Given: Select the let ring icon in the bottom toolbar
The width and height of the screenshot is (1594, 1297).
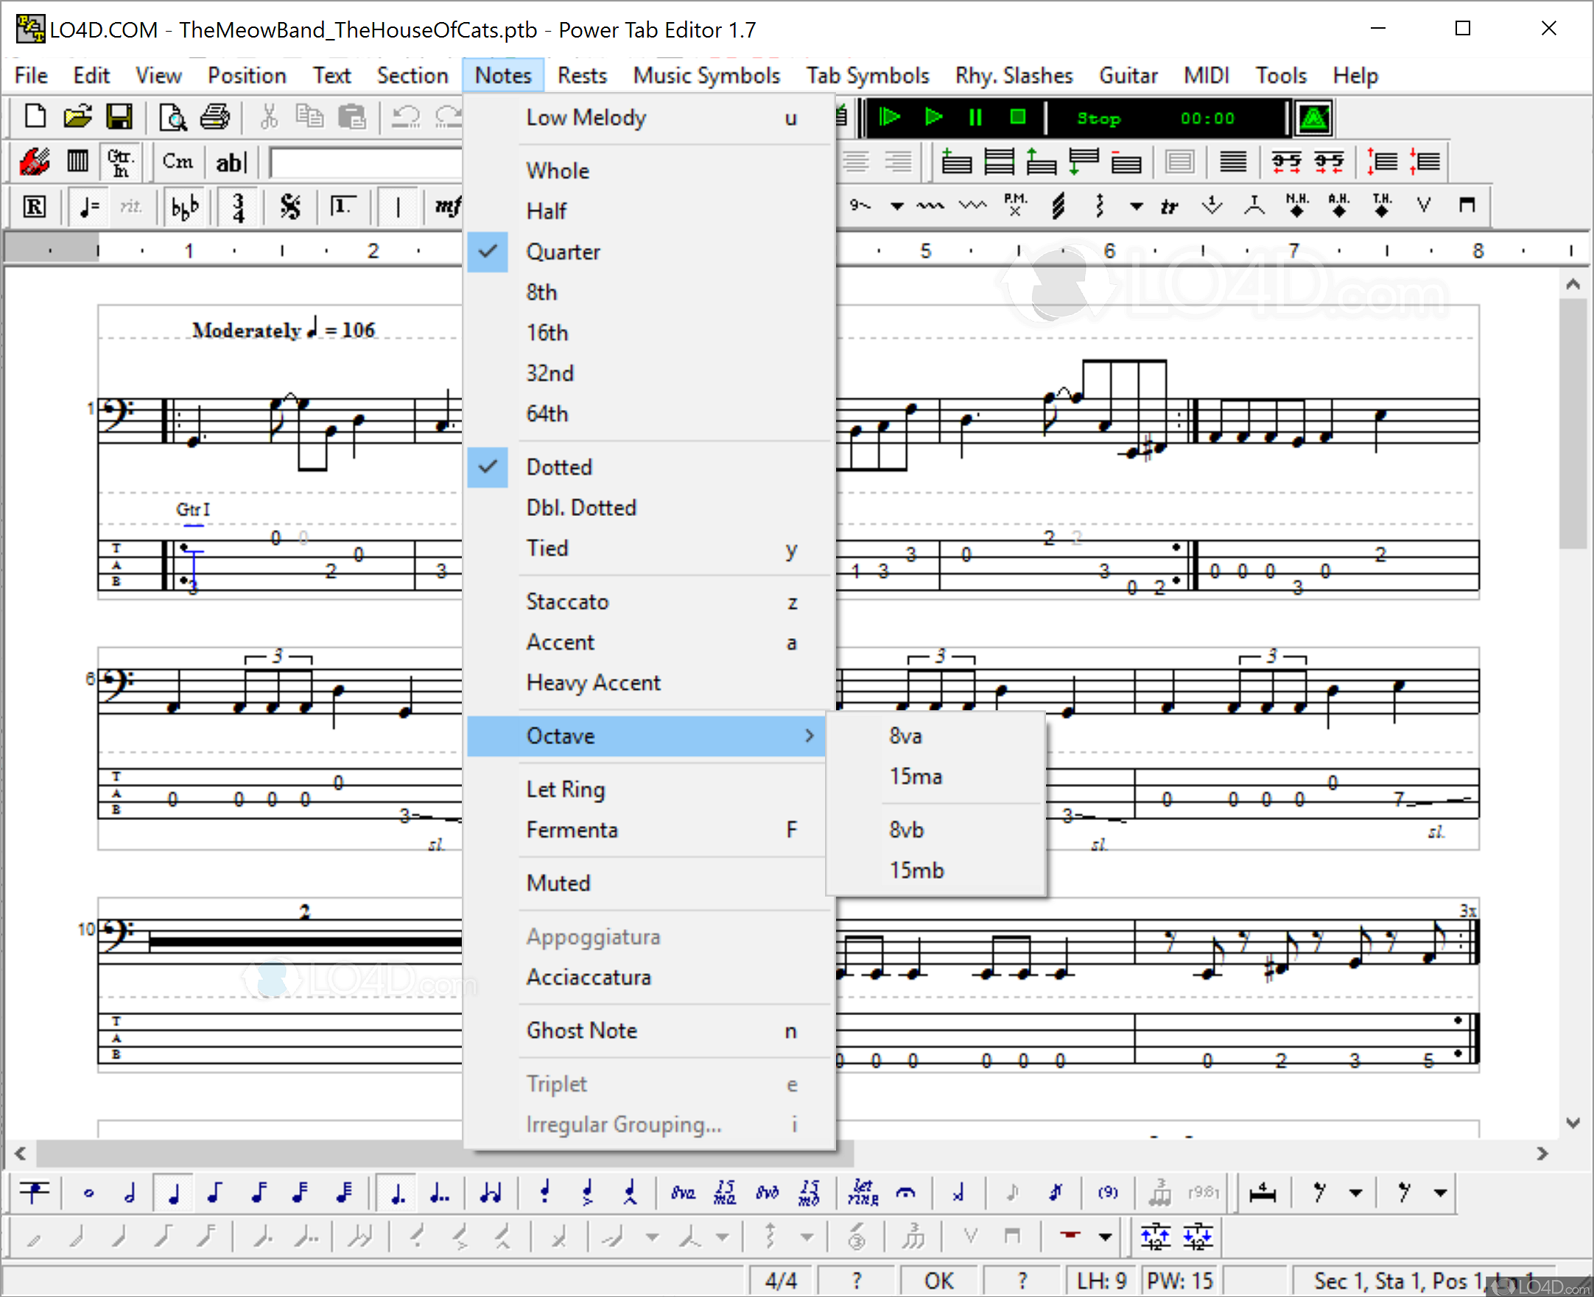Looking at the screenshot, I should click(x=863, y=1192).
